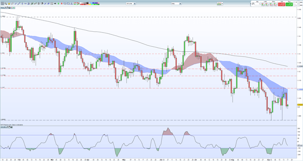
Task: Select the triangle drawing tool
Action: coord(71,4)
